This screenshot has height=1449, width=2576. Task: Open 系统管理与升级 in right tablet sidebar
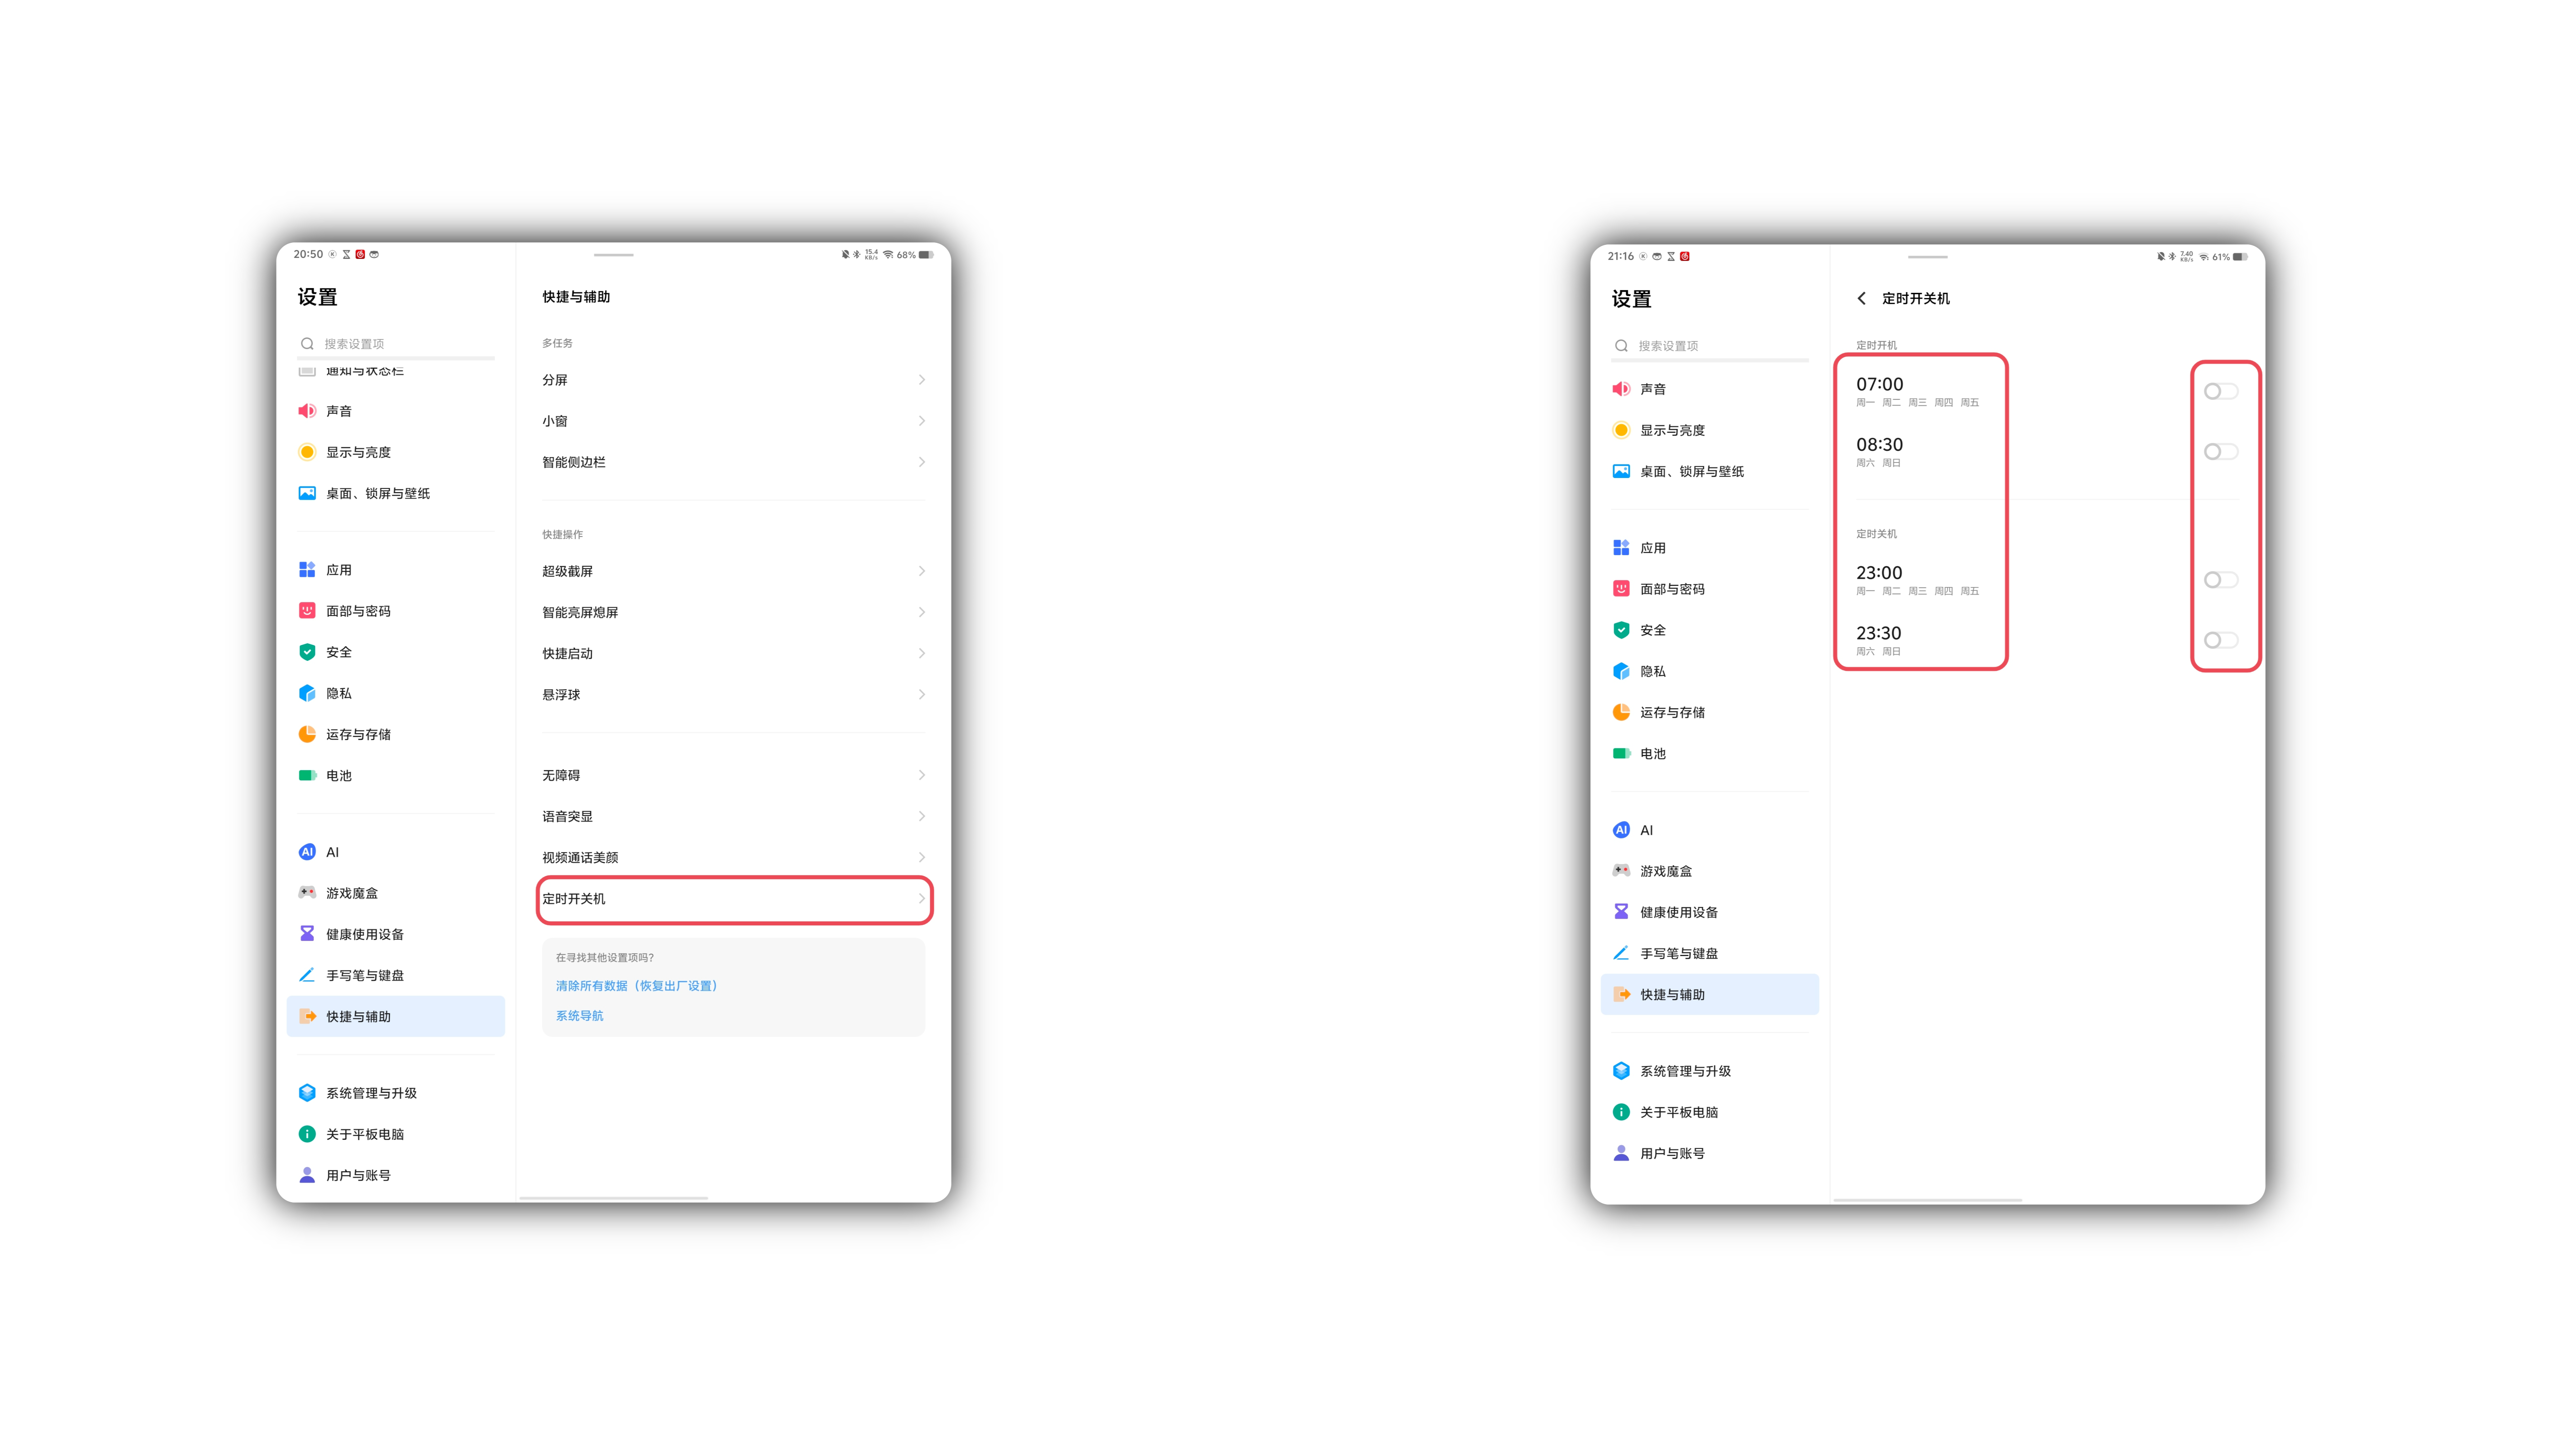point(1710,1071)
